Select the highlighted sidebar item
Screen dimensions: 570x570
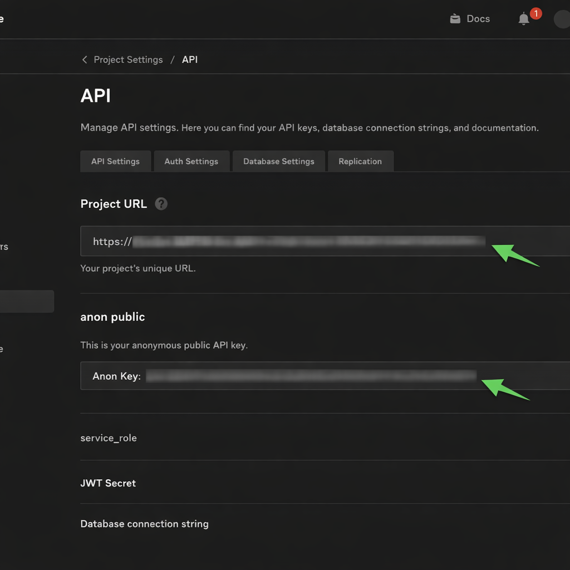[x=26, y=301]
